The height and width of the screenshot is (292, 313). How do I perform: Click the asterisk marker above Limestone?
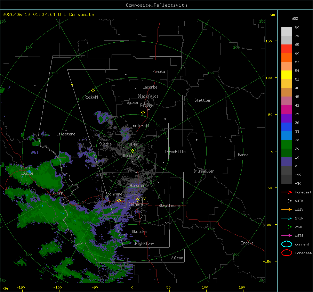66,131
